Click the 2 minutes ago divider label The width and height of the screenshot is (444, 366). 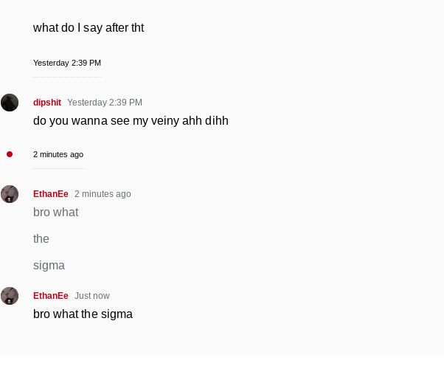click(x=58, y=154)
